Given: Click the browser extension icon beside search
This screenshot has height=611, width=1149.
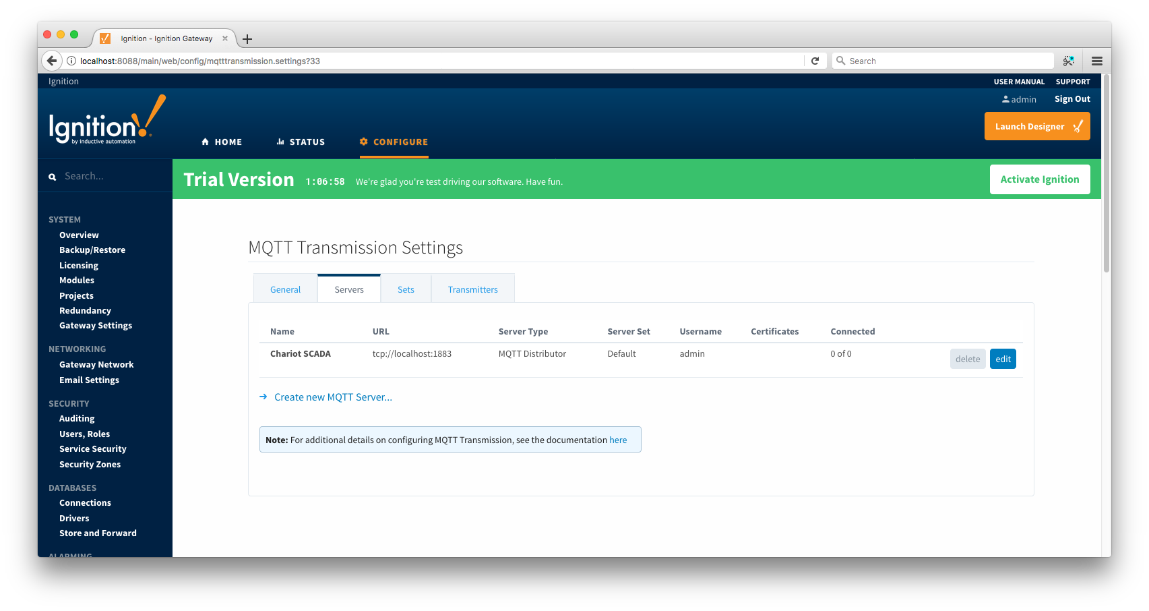Looking at the screenshot, I should (x=1069, y=61).
